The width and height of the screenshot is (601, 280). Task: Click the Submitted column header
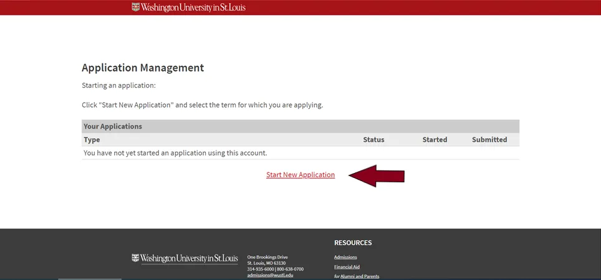coord(489,140)
